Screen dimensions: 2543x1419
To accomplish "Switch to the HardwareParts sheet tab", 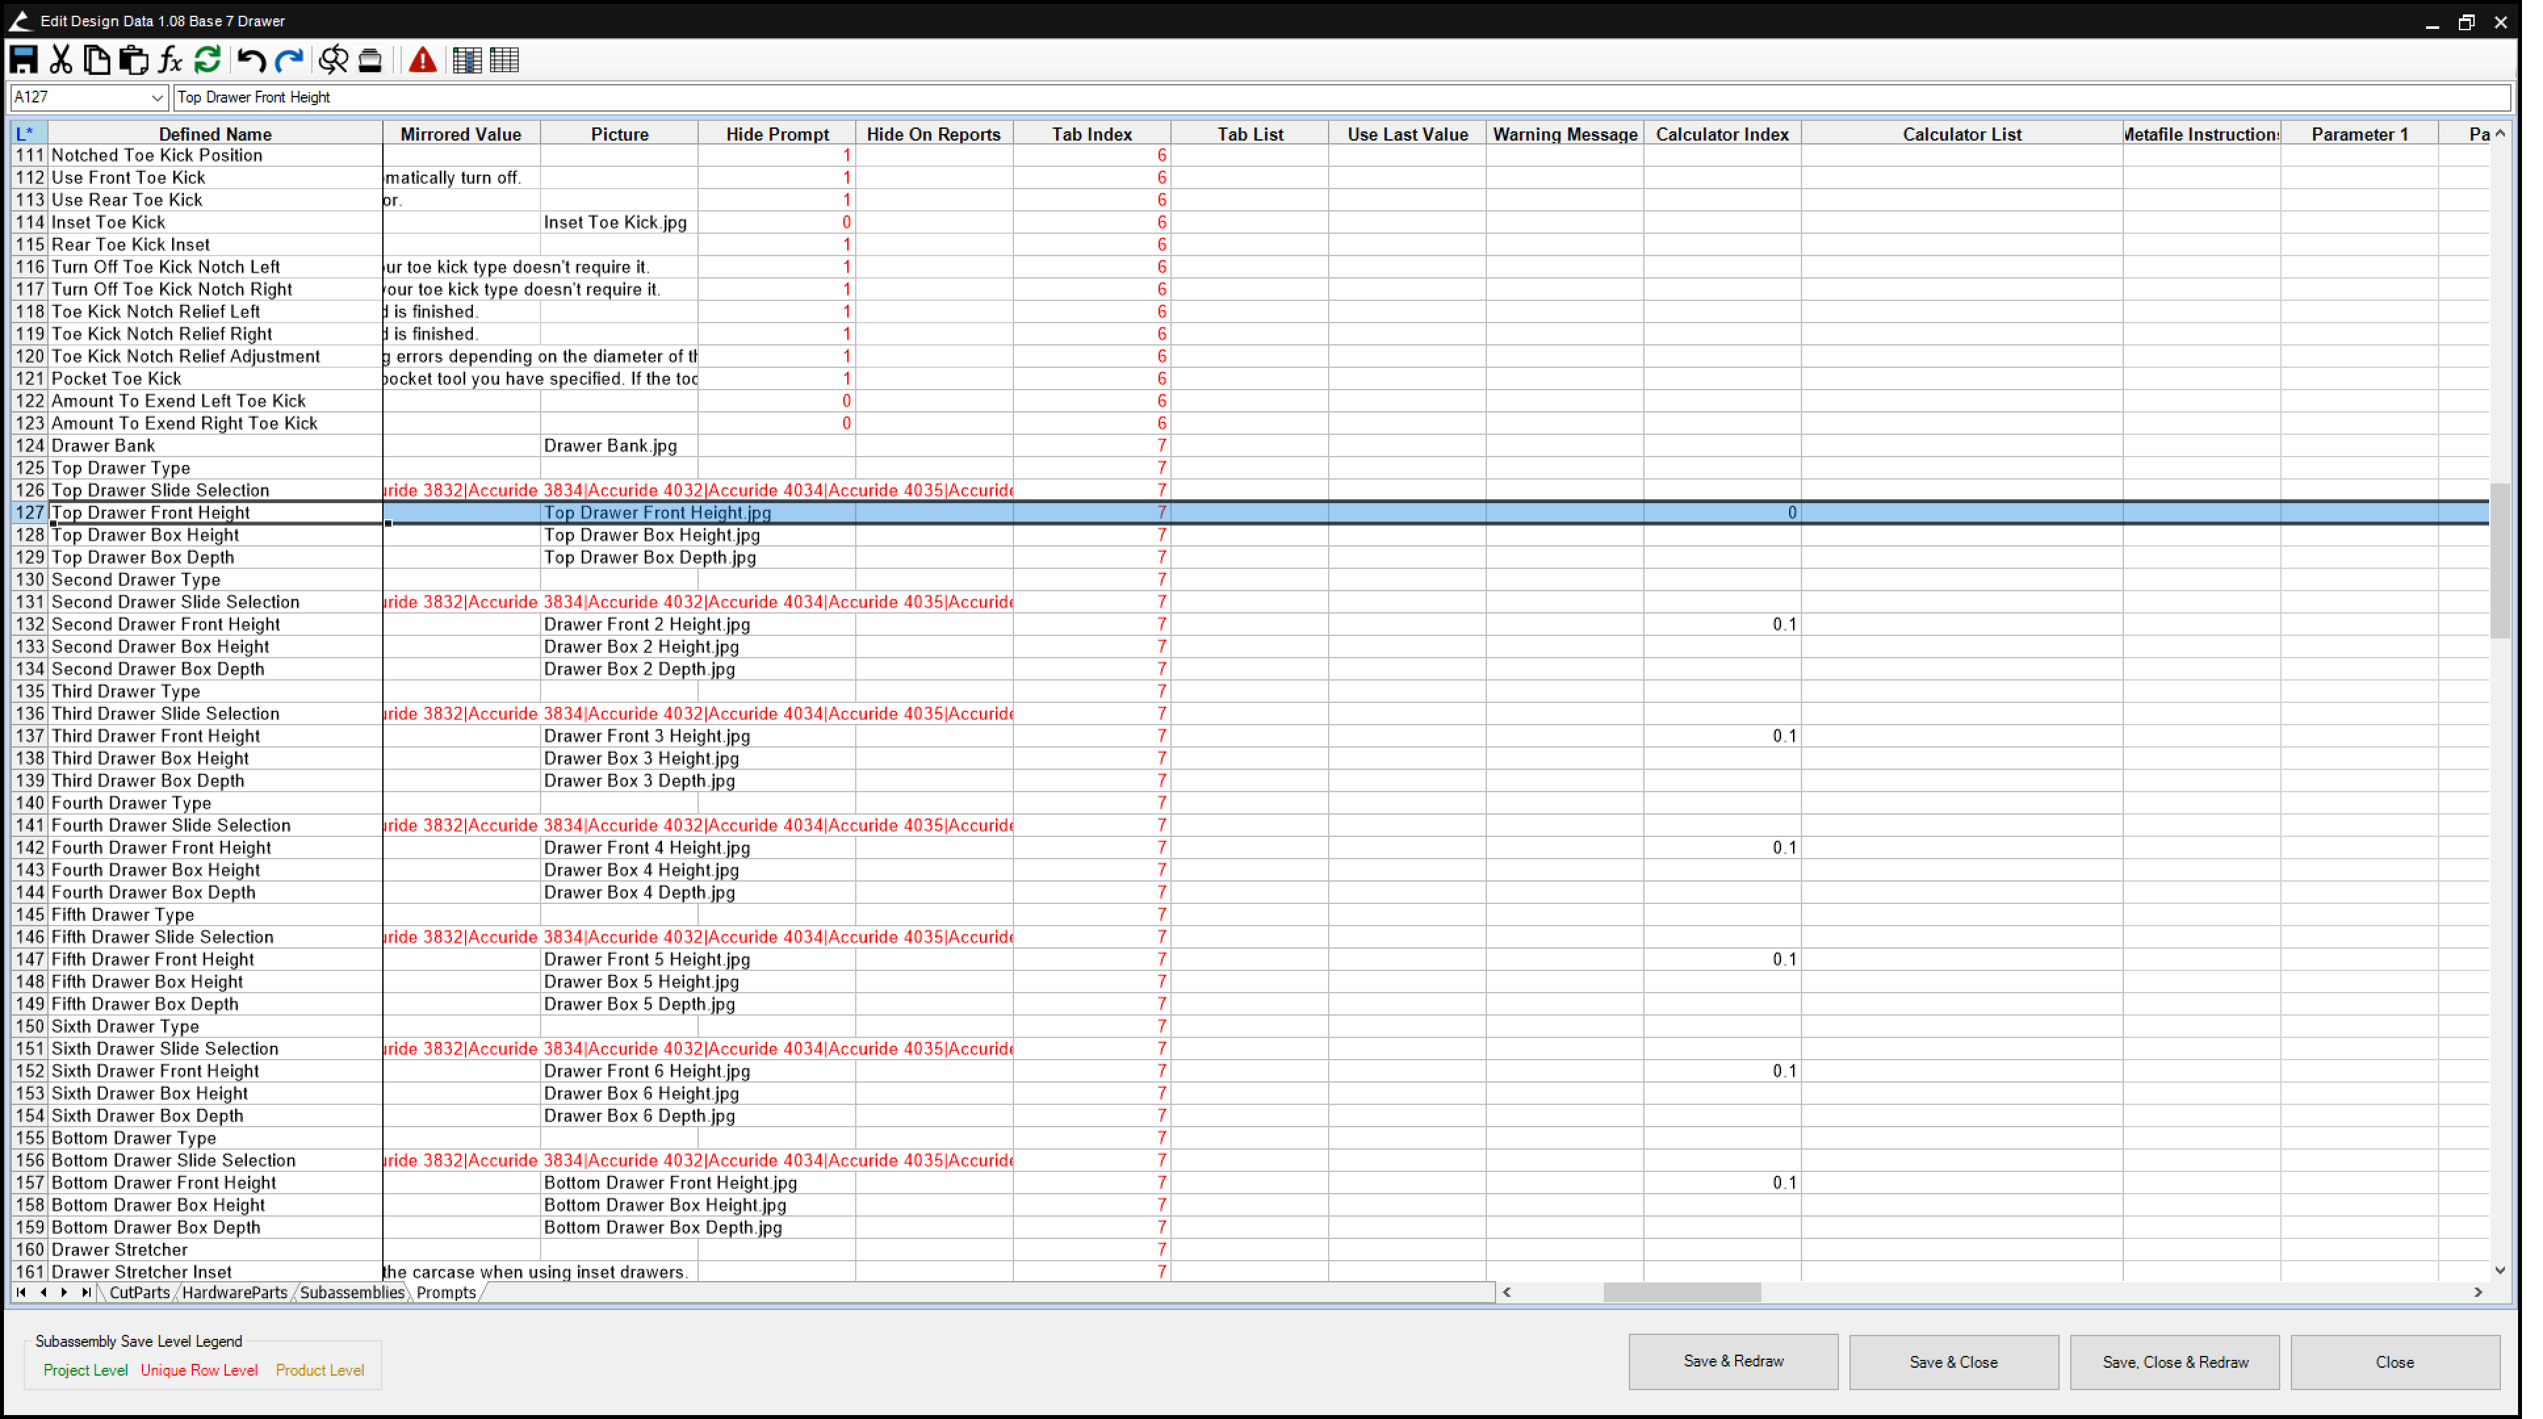I will point(234,1293).
